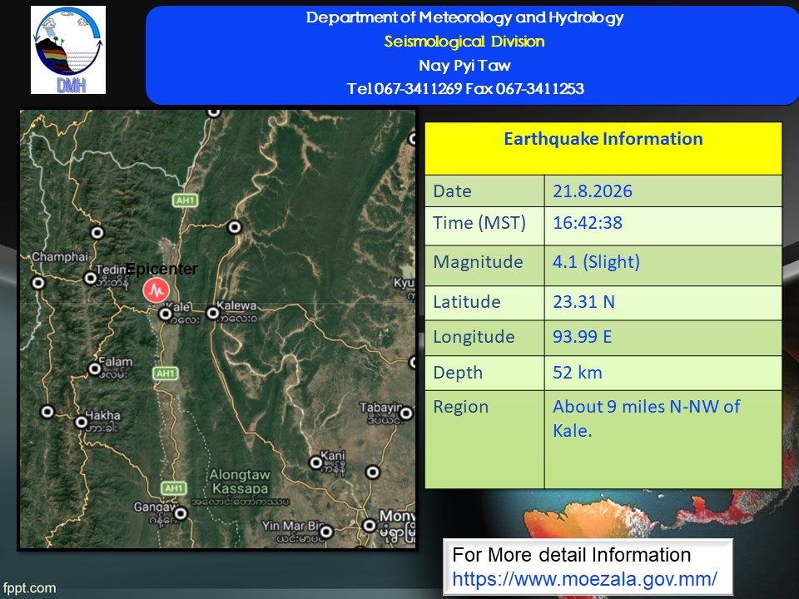Image resolution: width=799 pixels, height=599 pixels.
Task: Select the region text about Kale
Action: click(x=646, y=418)
